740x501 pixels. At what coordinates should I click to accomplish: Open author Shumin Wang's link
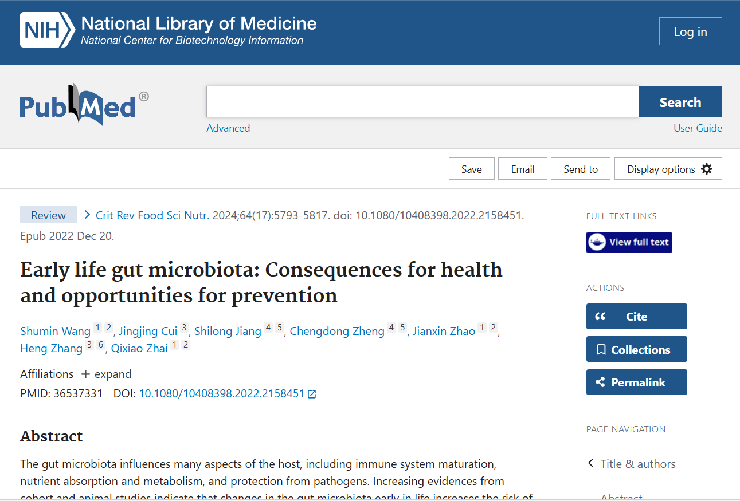pyautogui.click(x=56, y=332)
